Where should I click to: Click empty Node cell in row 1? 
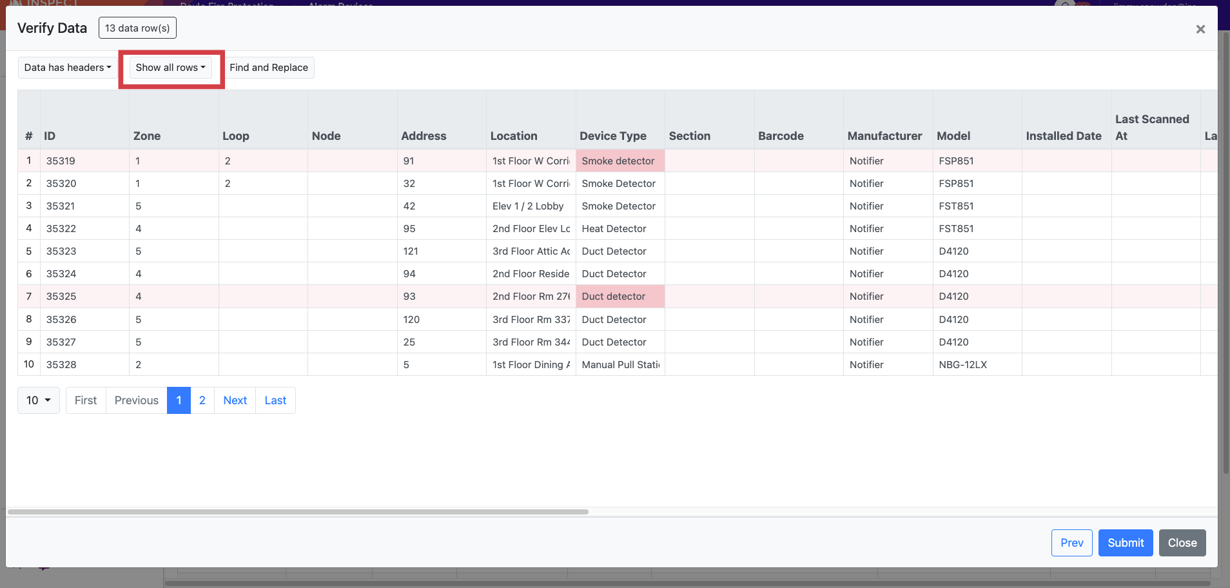(353, 161)
